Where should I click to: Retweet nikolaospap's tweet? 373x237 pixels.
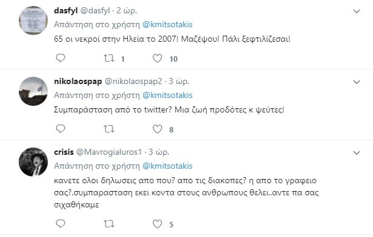(109, 129)
